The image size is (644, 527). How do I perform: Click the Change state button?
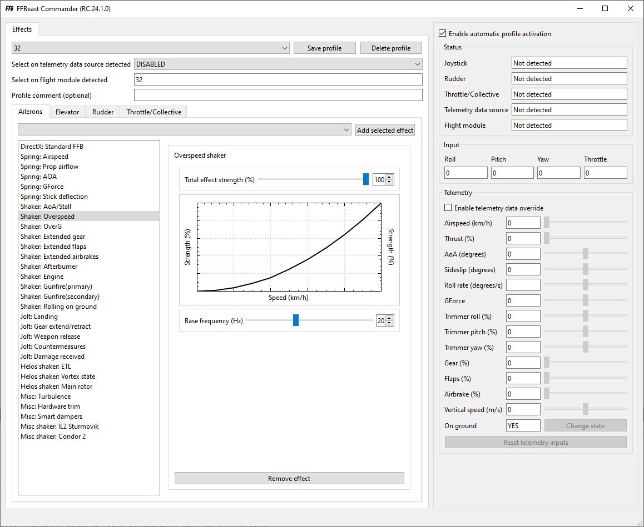(585, 425)
